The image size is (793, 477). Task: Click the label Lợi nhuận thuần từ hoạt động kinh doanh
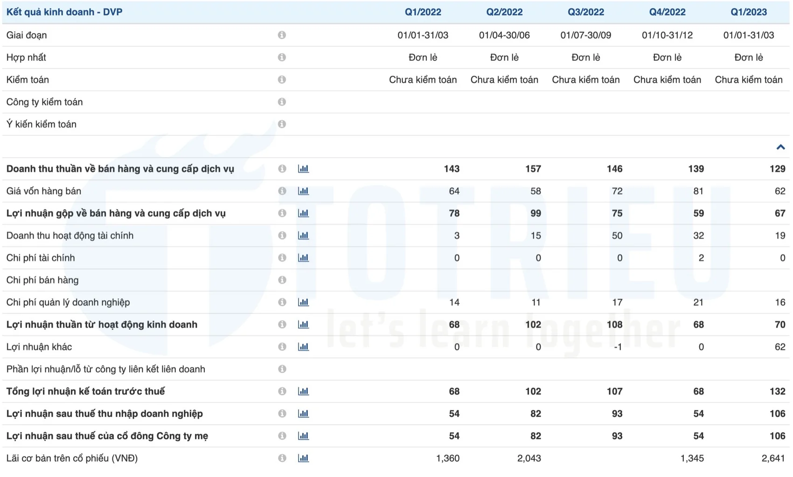pyautogui.click(x=102, y=325)
